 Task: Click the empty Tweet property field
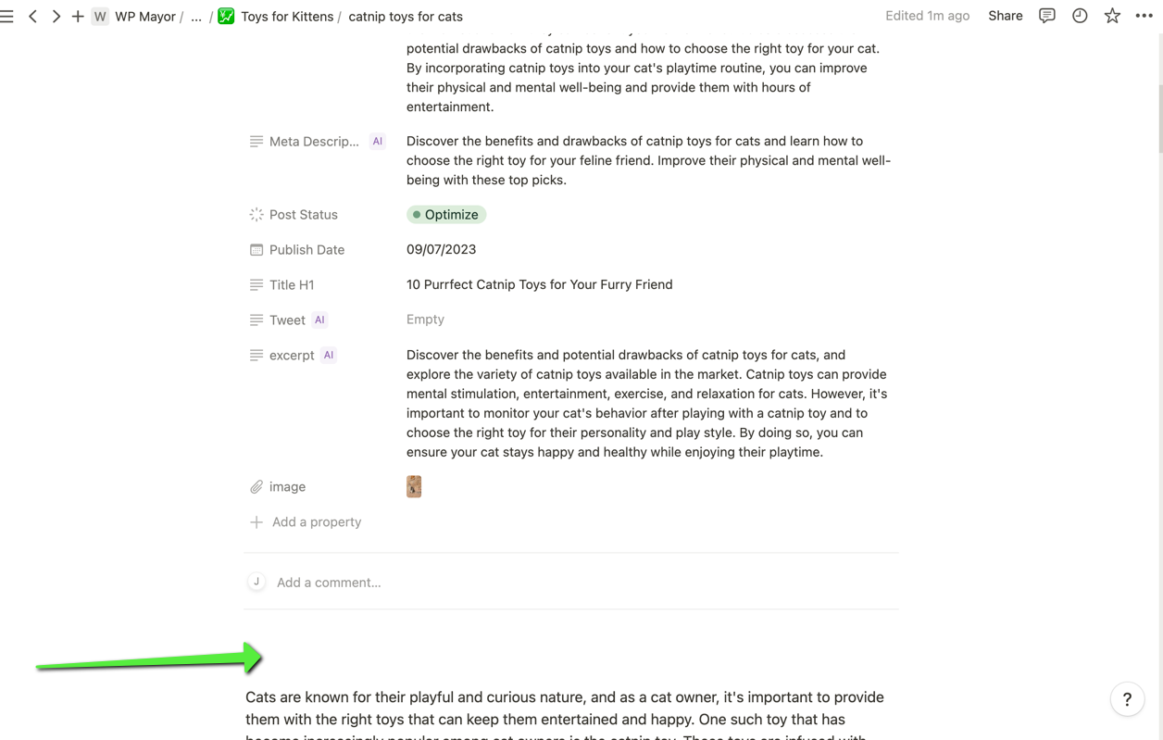[x=425, y=320]
